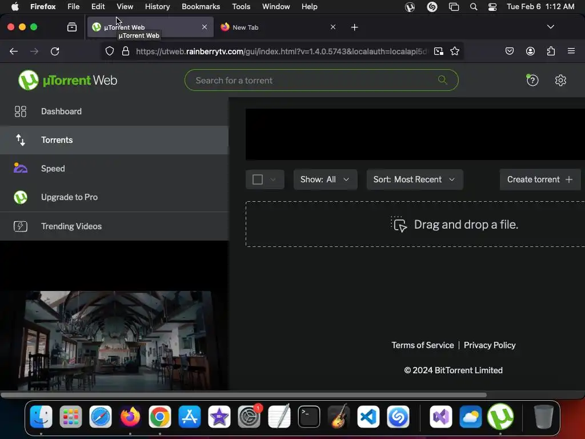Open the Sort: Most Recent dropdown
The height and width of the screenshot is (439, 585).
tap(415, 179)
